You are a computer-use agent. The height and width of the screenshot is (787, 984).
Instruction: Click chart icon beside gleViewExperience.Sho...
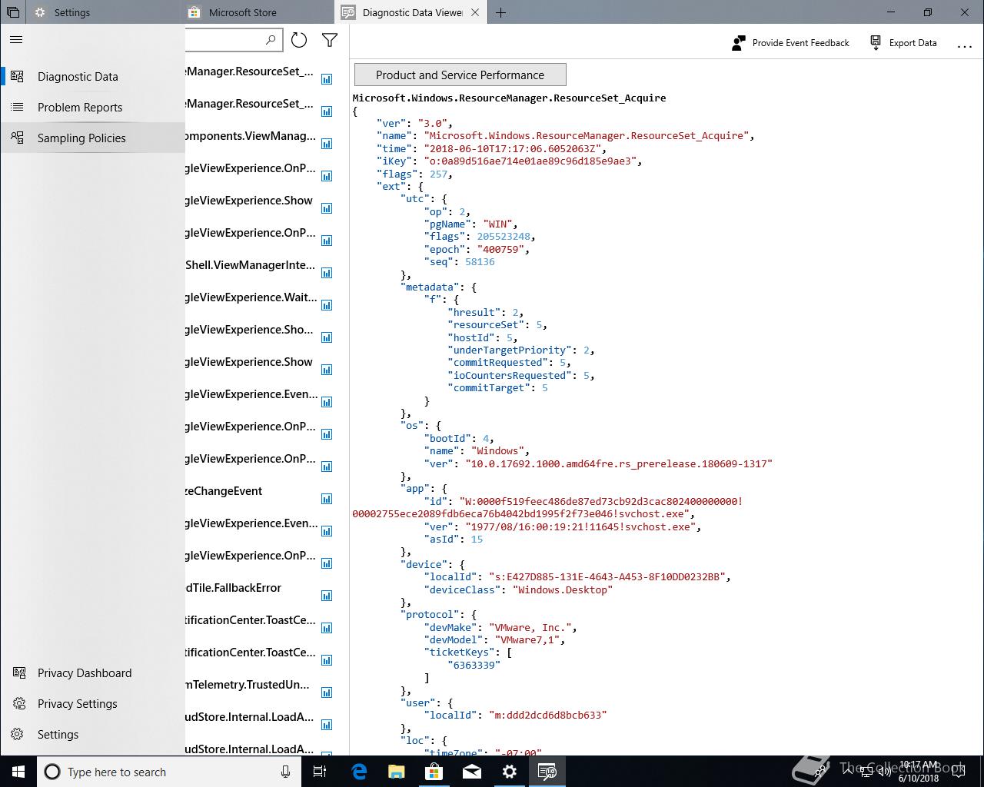click(x=327, y=337)
